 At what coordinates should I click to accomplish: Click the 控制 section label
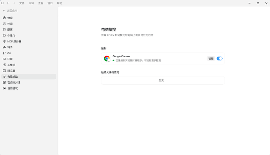point(104,49)
